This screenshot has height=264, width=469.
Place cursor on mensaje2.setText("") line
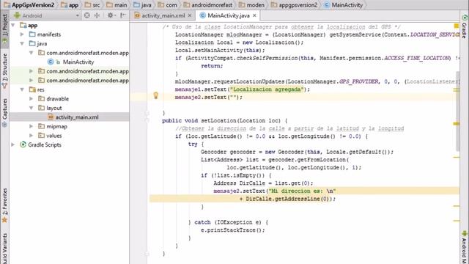coord(208,98)
